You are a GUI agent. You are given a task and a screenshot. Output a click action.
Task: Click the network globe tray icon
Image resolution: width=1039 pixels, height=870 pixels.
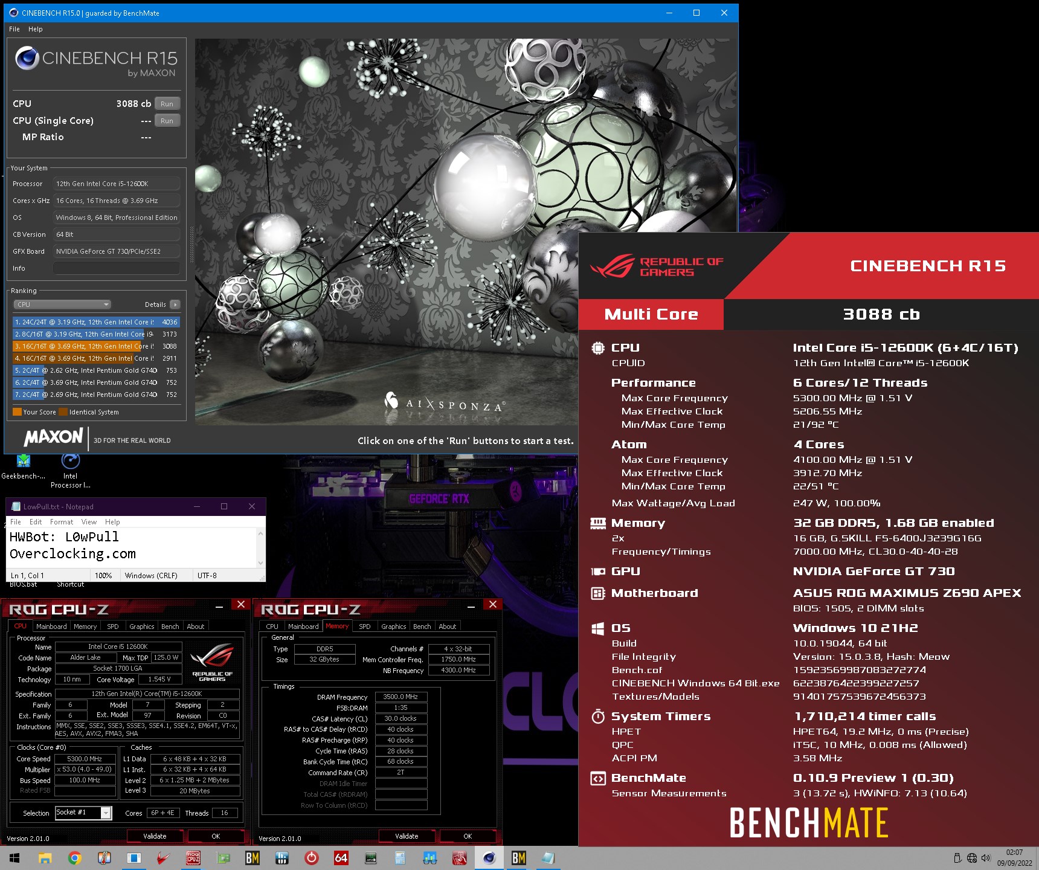coord(972,858)
